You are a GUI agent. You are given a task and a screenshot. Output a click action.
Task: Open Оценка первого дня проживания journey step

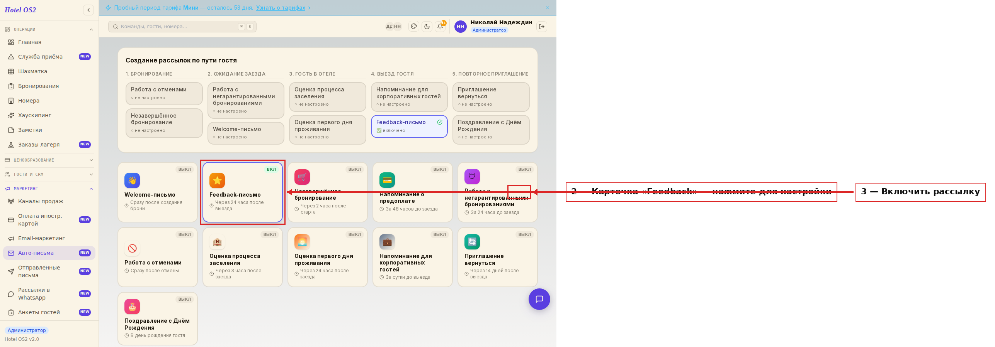[328, 130]
